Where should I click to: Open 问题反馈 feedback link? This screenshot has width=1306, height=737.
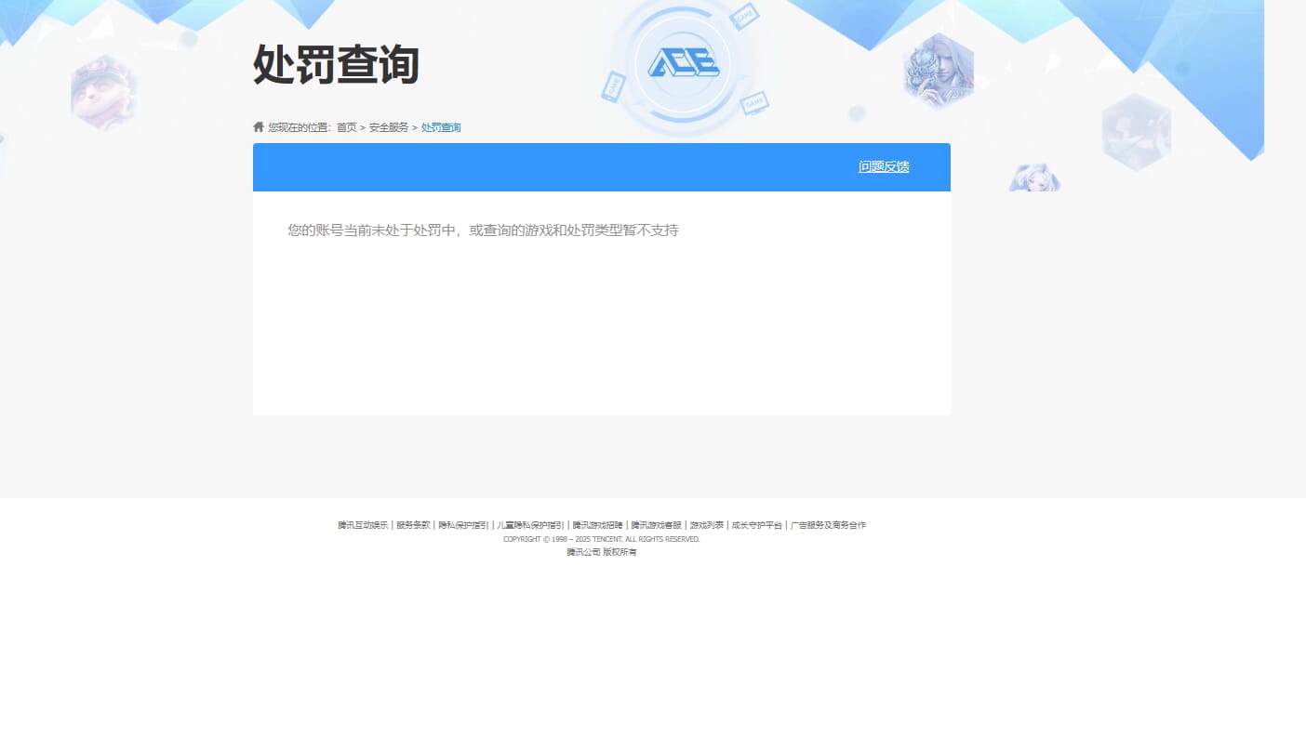(x=883, y=166)
